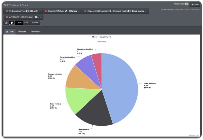Image resolution: width=203 pixels, height=140 pixels.
Task: Switch to bar chart view icon
Action: click(6, 23)
